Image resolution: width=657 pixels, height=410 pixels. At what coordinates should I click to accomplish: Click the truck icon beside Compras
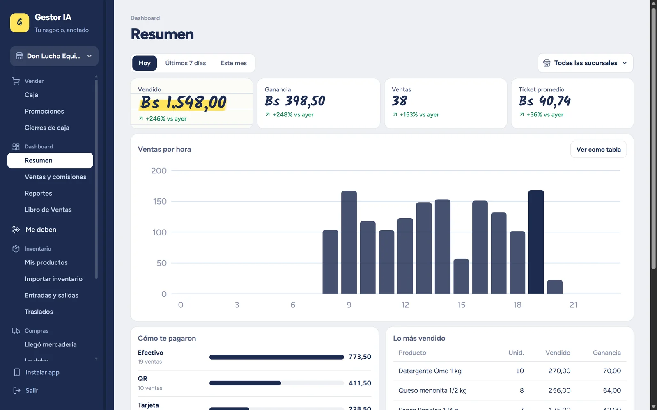point(16,331)
